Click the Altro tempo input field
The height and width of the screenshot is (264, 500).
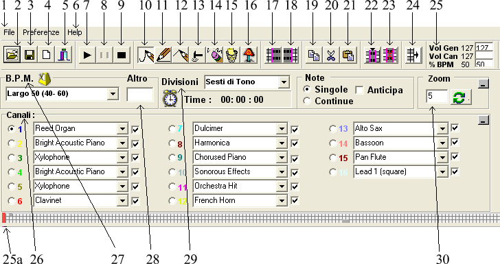tap(140, 95)
